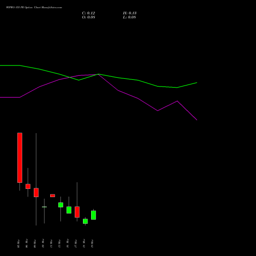This screenshot has height=256, width=256.
Task: Click the 16 Mar date label
Action: 68,244
